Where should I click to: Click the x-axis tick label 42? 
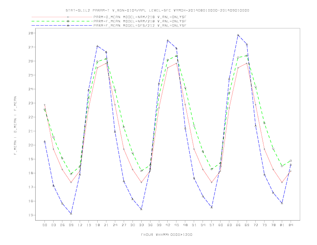(x=168, y=225)
